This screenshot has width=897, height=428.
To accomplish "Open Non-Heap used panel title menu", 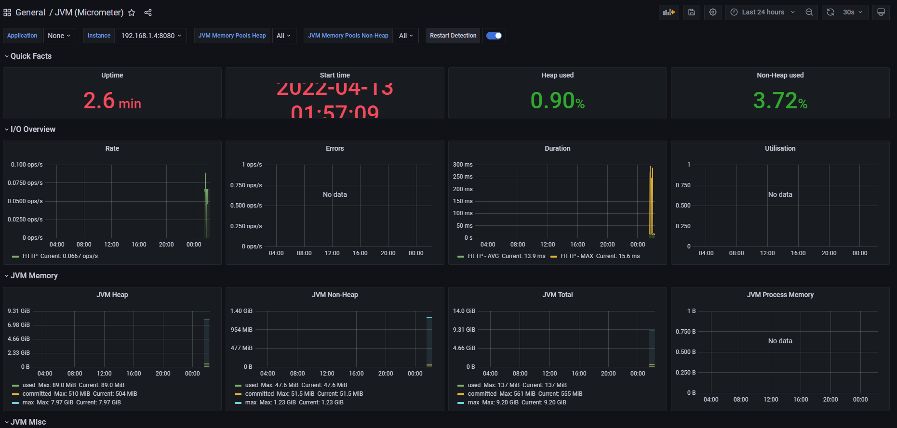I will (780, 75).
